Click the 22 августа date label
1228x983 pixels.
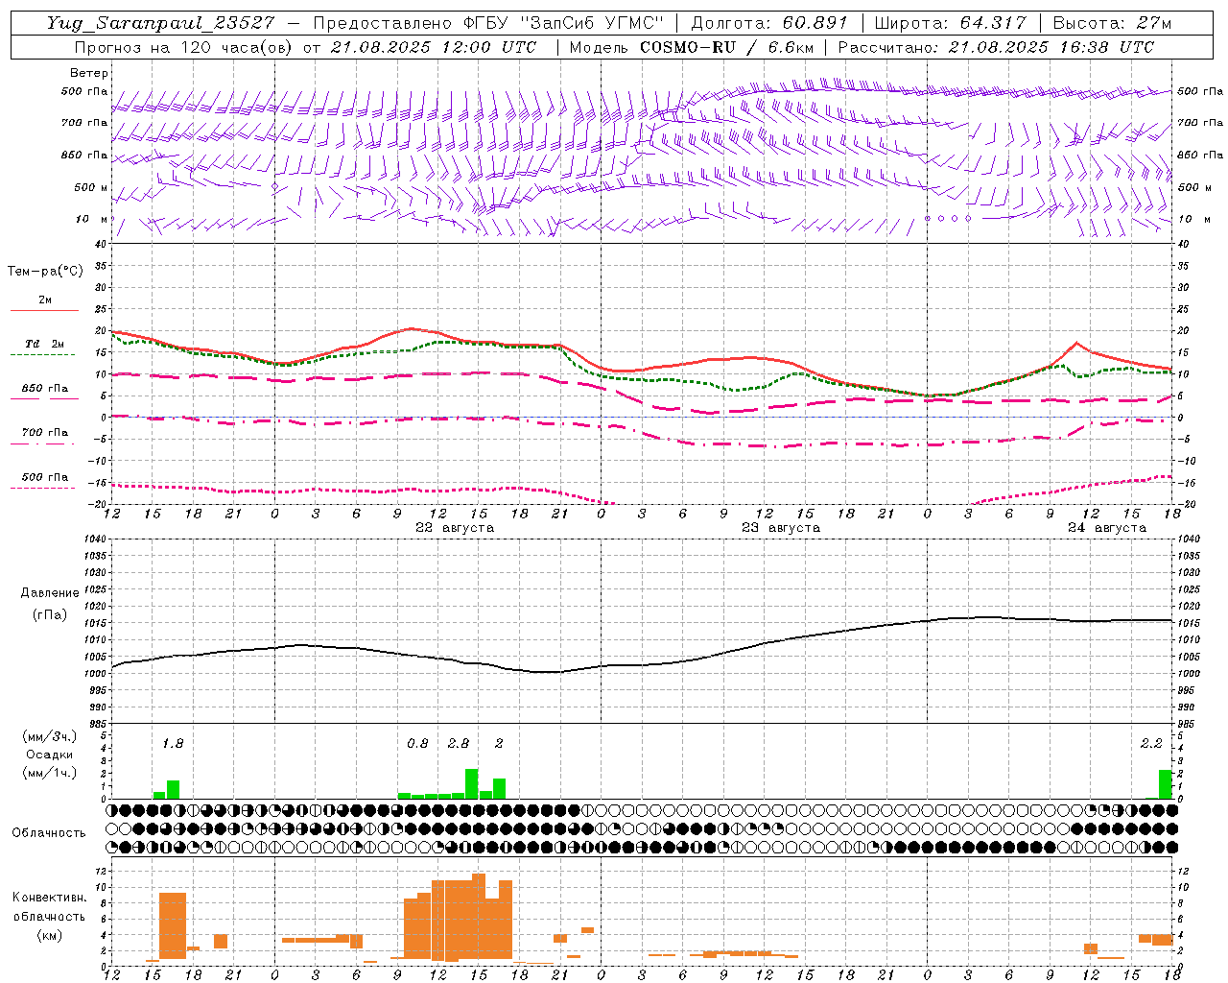click(x=455, y=528)
